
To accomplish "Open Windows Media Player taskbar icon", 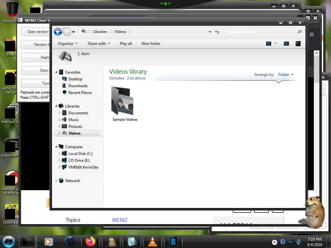I will point(48,242).
